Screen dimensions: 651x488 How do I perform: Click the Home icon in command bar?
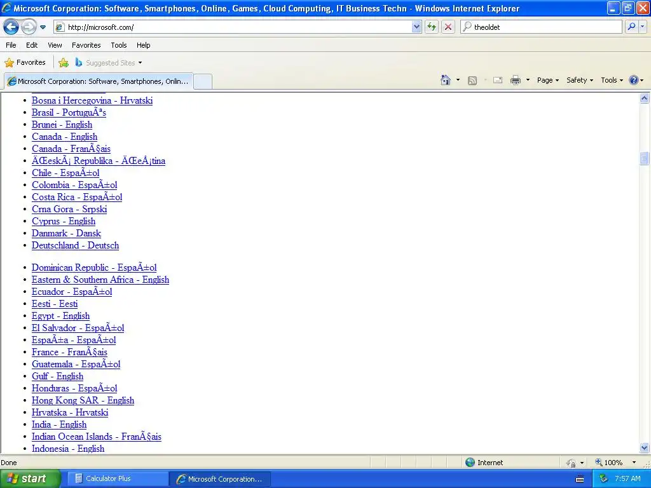446,80
